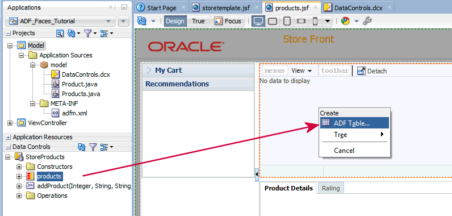Viewport: 452px width, 216px height.
Task: Collapse the StoreProducts data control
Action: 8,157
